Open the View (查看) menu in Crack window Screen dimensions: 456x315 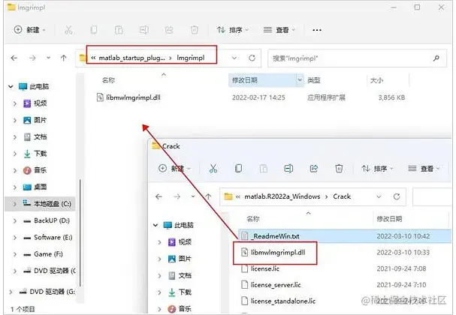point(424,169)
